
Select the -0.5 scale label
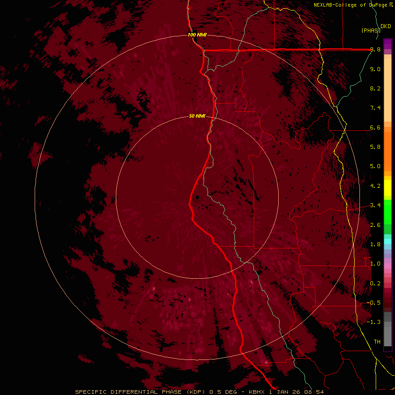(373, 303)
